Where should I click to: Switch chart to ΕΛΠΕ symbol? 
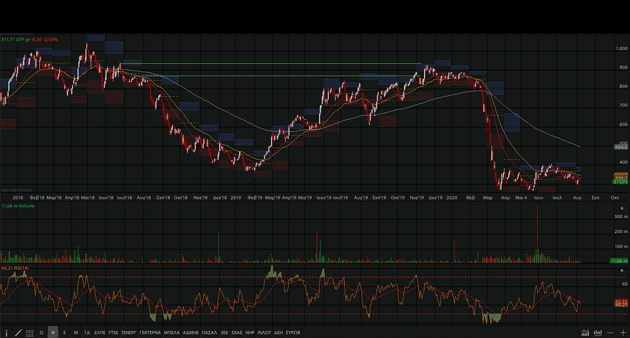click(100, 333)
